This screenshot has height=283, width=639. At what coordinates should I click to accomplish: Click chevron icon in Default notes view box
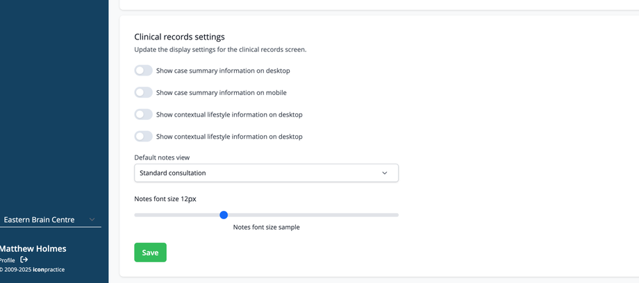click(385, 173)
